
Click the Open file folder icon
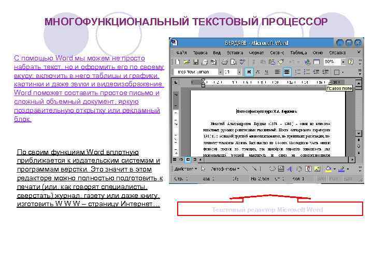point(187,62)
